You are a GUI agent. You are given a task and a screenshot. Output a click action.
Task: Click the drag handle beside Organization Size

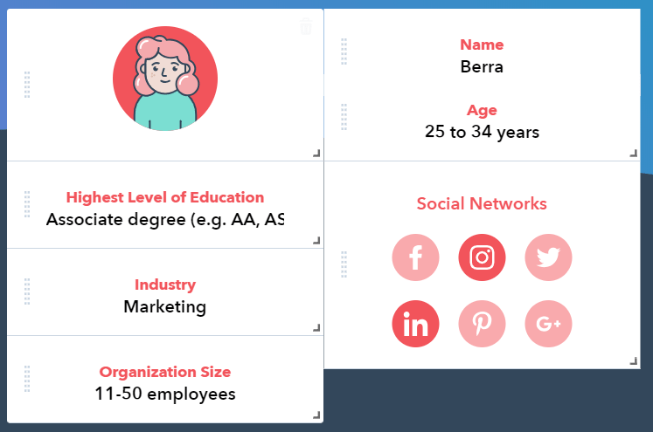click(27, 379)
